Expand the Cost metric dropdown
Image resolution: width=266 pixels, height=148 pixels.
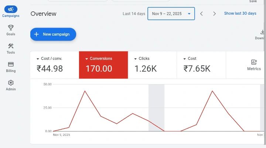tap(184, 59)
